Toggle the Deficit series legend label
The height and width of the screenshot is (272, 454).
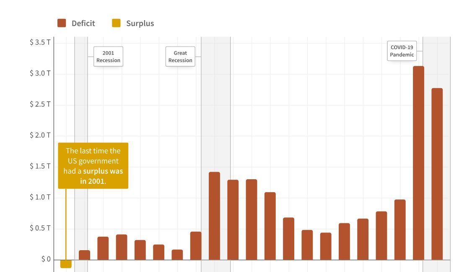coord(83,24)
